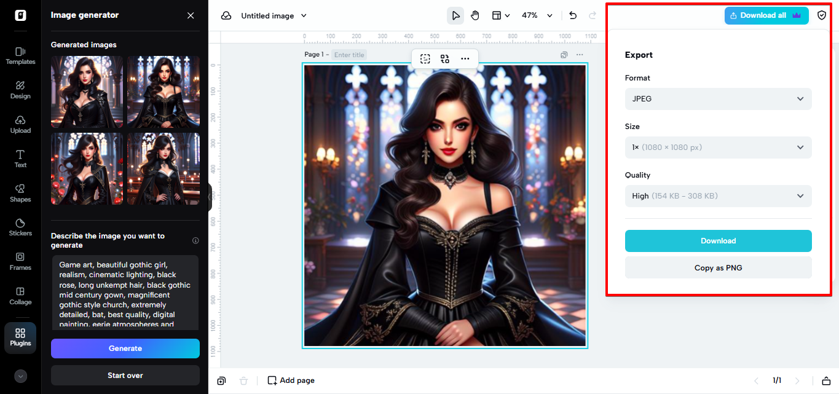Click the Generate button
This screenshot has height=394, width=839.
[125, 348]
